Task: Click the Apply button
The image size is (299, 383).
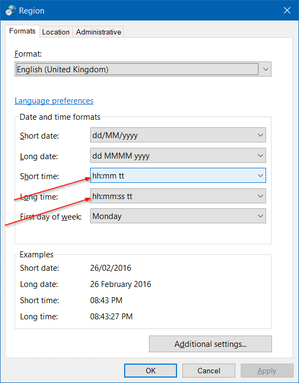Action: (x=267, y=371)
